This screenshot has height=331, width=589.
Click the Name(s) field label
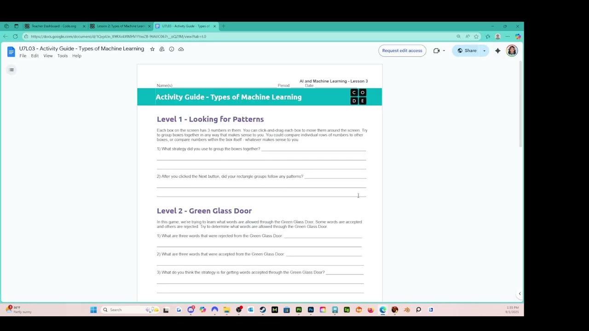[164, 86]
